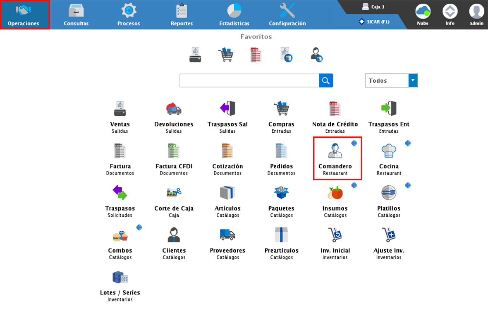Open Factura CFDI documents icon

pyautogui.click(x=174, y=151)
